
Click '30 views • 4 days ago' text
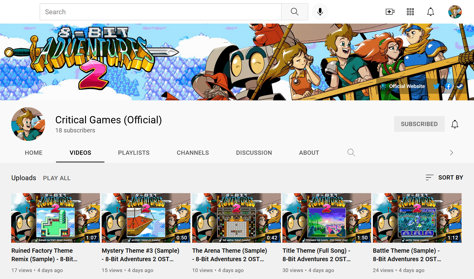click(308, 270)
